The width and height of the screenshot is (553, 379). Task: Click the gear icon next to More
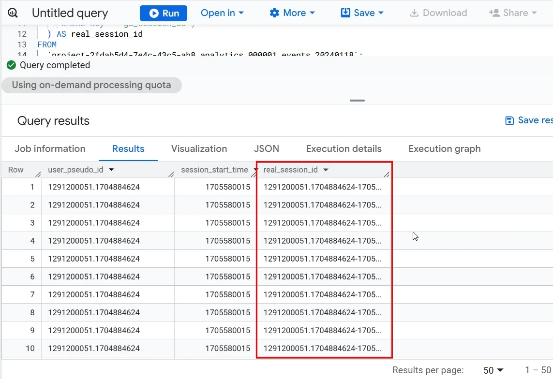click(274, 13)
